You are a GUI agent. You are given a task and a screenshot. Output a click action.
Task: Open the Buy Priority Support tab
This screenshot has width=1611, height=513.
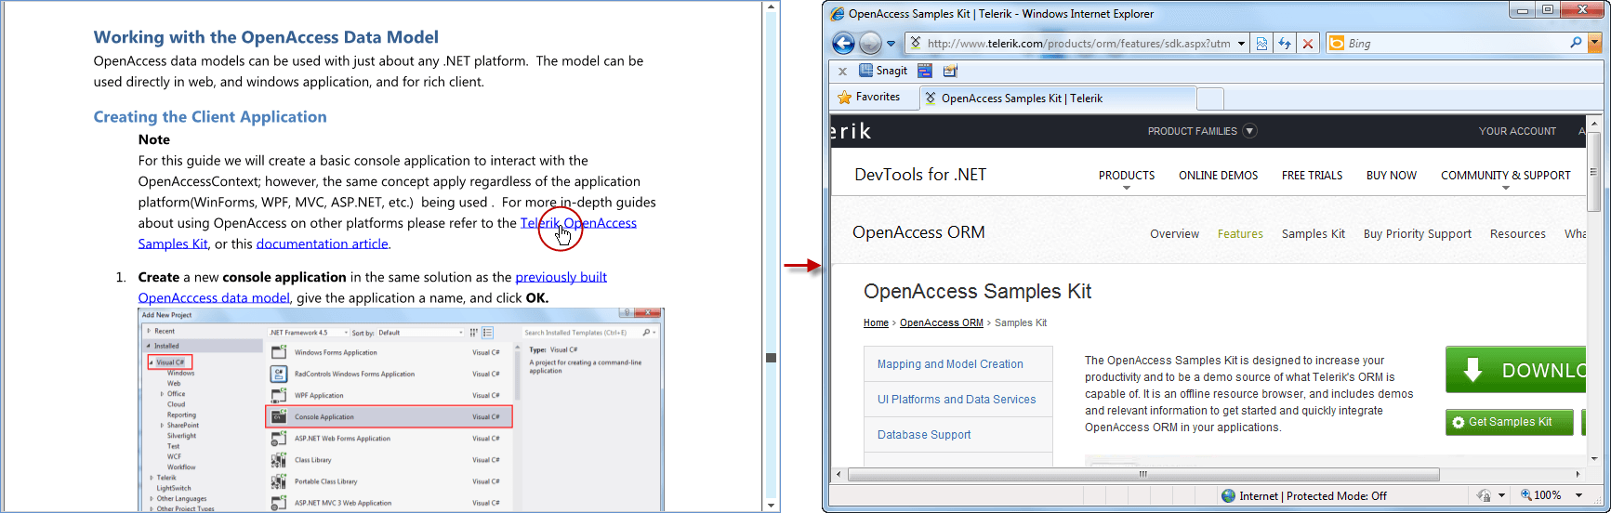1417,234
